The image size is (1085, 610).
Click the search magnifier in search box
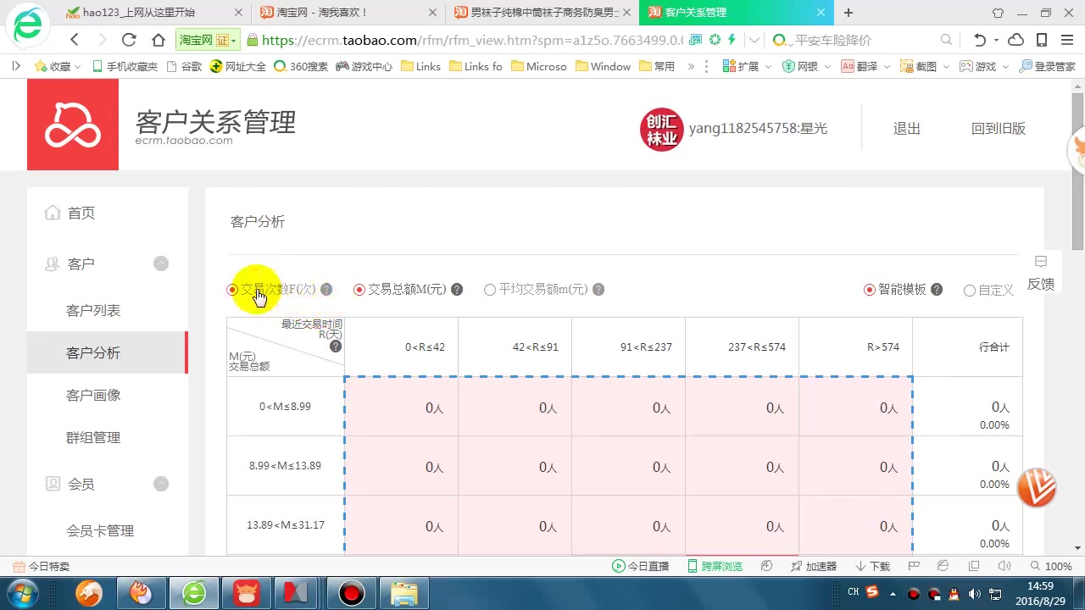click(x=946, y=40)
